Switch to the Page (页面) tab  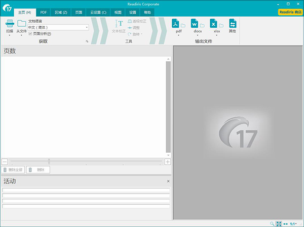(79, 12)
